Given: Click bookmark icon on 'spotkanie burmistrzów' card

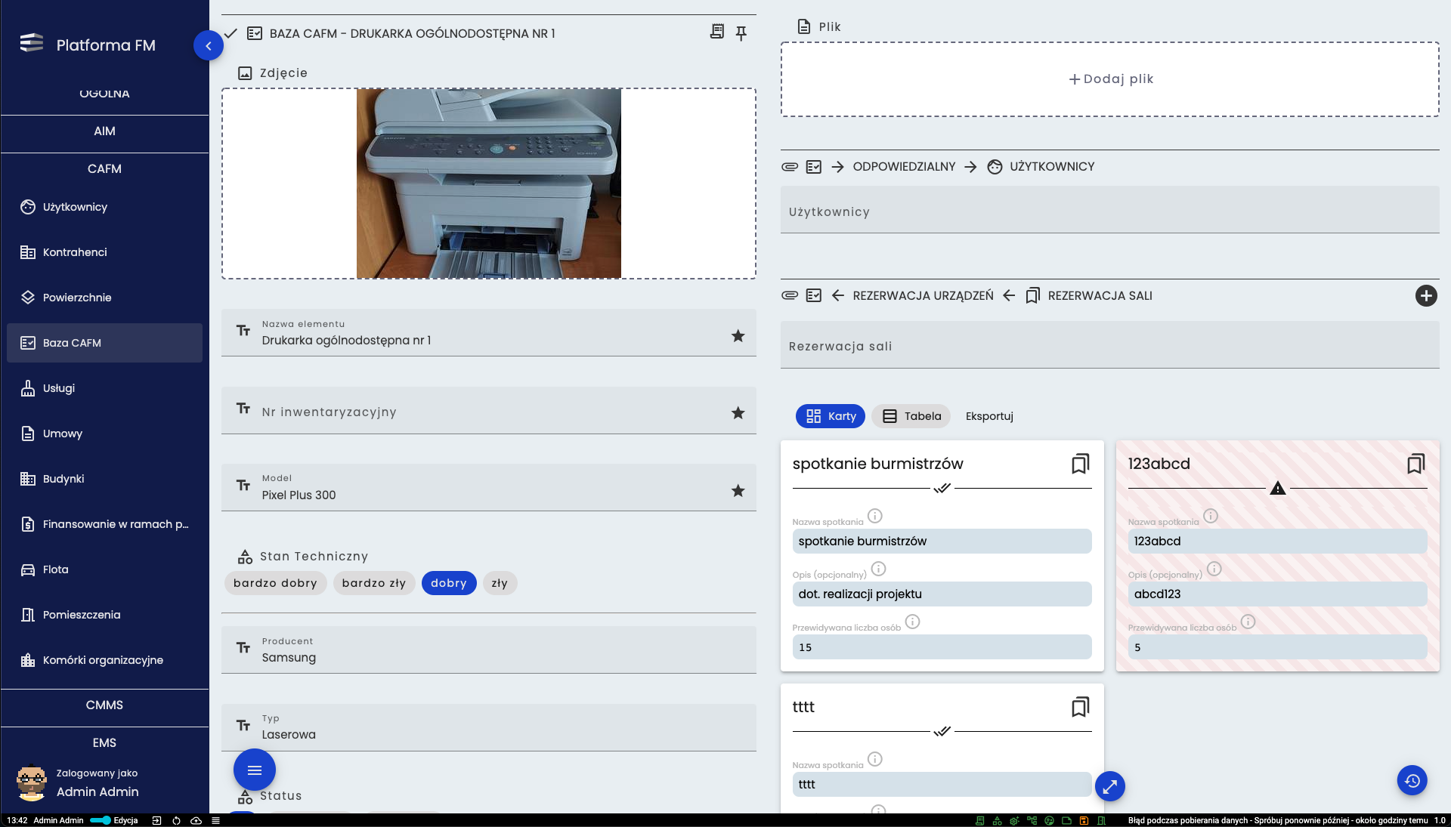Looking at the screenshot, I should (1081, 464).
